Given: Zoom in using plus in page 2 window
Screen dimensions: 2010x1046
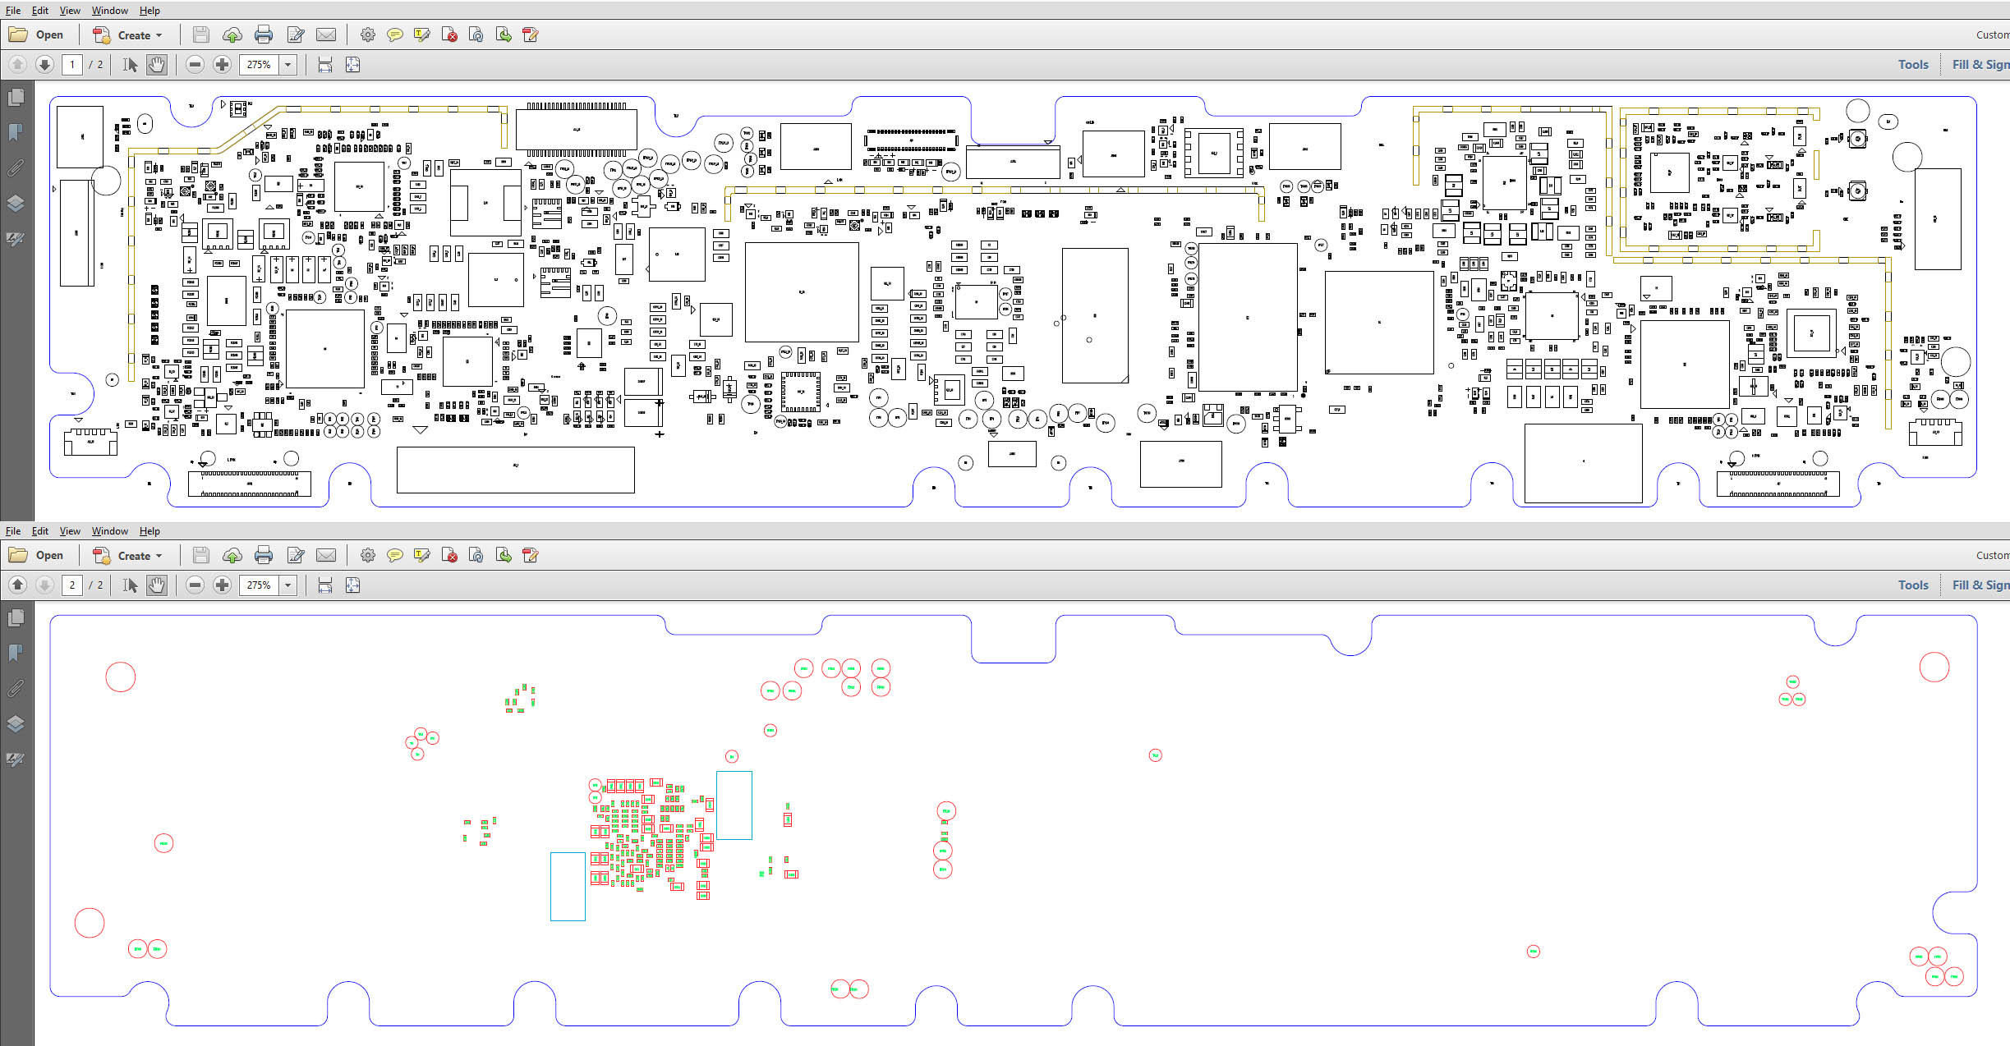Looking at the screenshot, I should tap(222, 585).
